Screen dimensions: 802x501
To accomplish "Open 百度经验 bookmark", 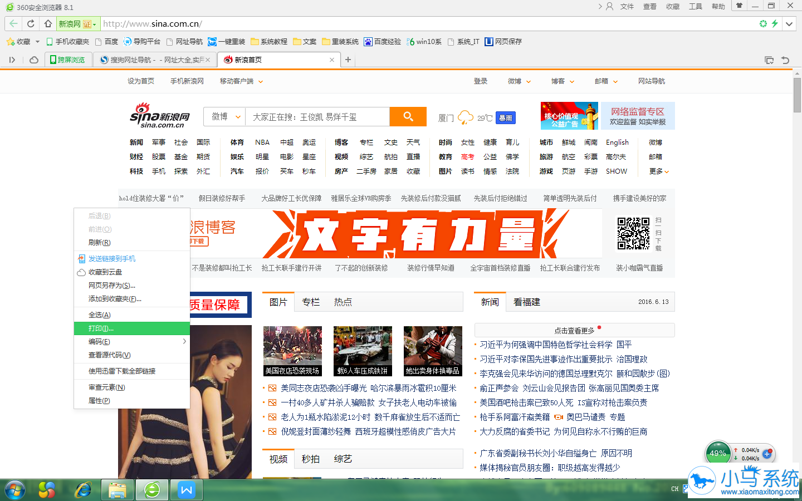I will (x=383, y=42).
